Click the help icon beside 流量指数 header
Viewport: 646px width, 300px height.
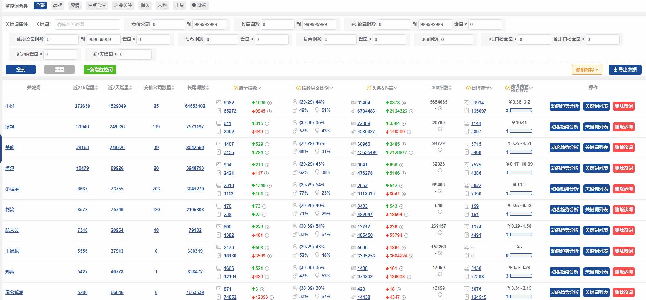236,88
